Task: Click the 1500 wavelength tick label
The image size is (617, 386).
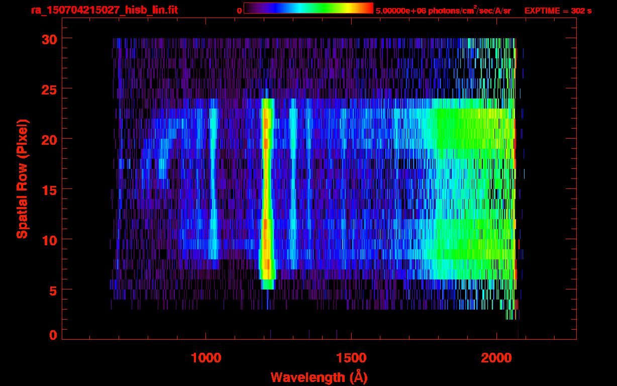Action: 351,358
